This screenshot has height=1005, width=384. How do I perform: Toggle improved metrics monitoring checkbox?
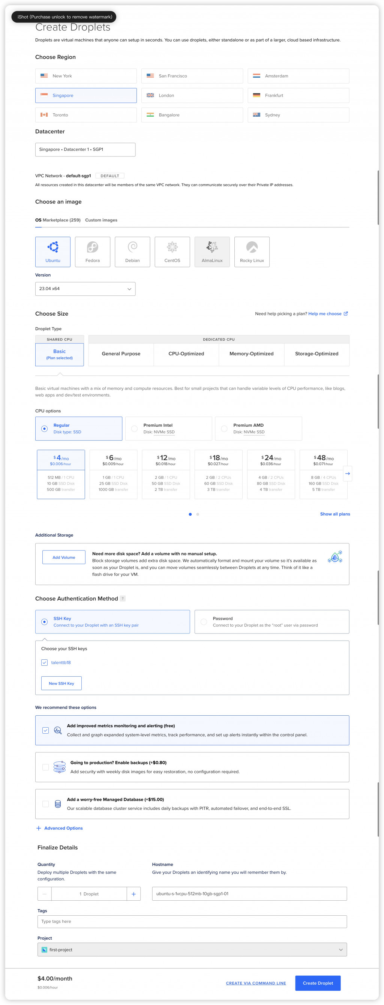(x=46, y=730)
